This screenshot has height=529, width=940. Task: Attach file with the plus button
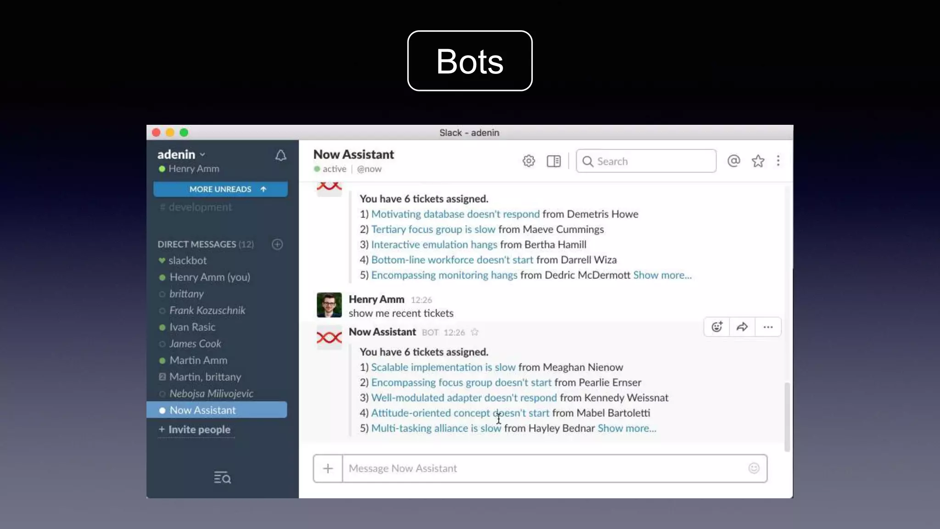328,468
